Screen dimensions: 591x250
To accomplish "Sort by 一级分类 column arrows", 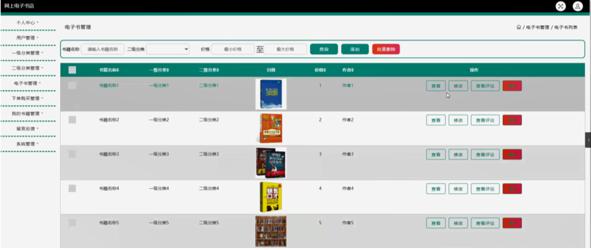I will point(168,70).
